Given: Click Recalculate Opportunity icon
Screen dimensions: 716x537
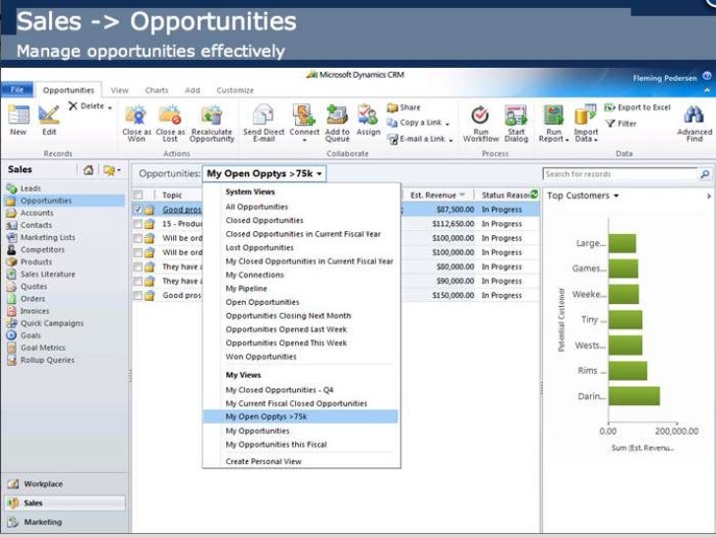Looking at the screenshot, I should (x=211, y=115).
